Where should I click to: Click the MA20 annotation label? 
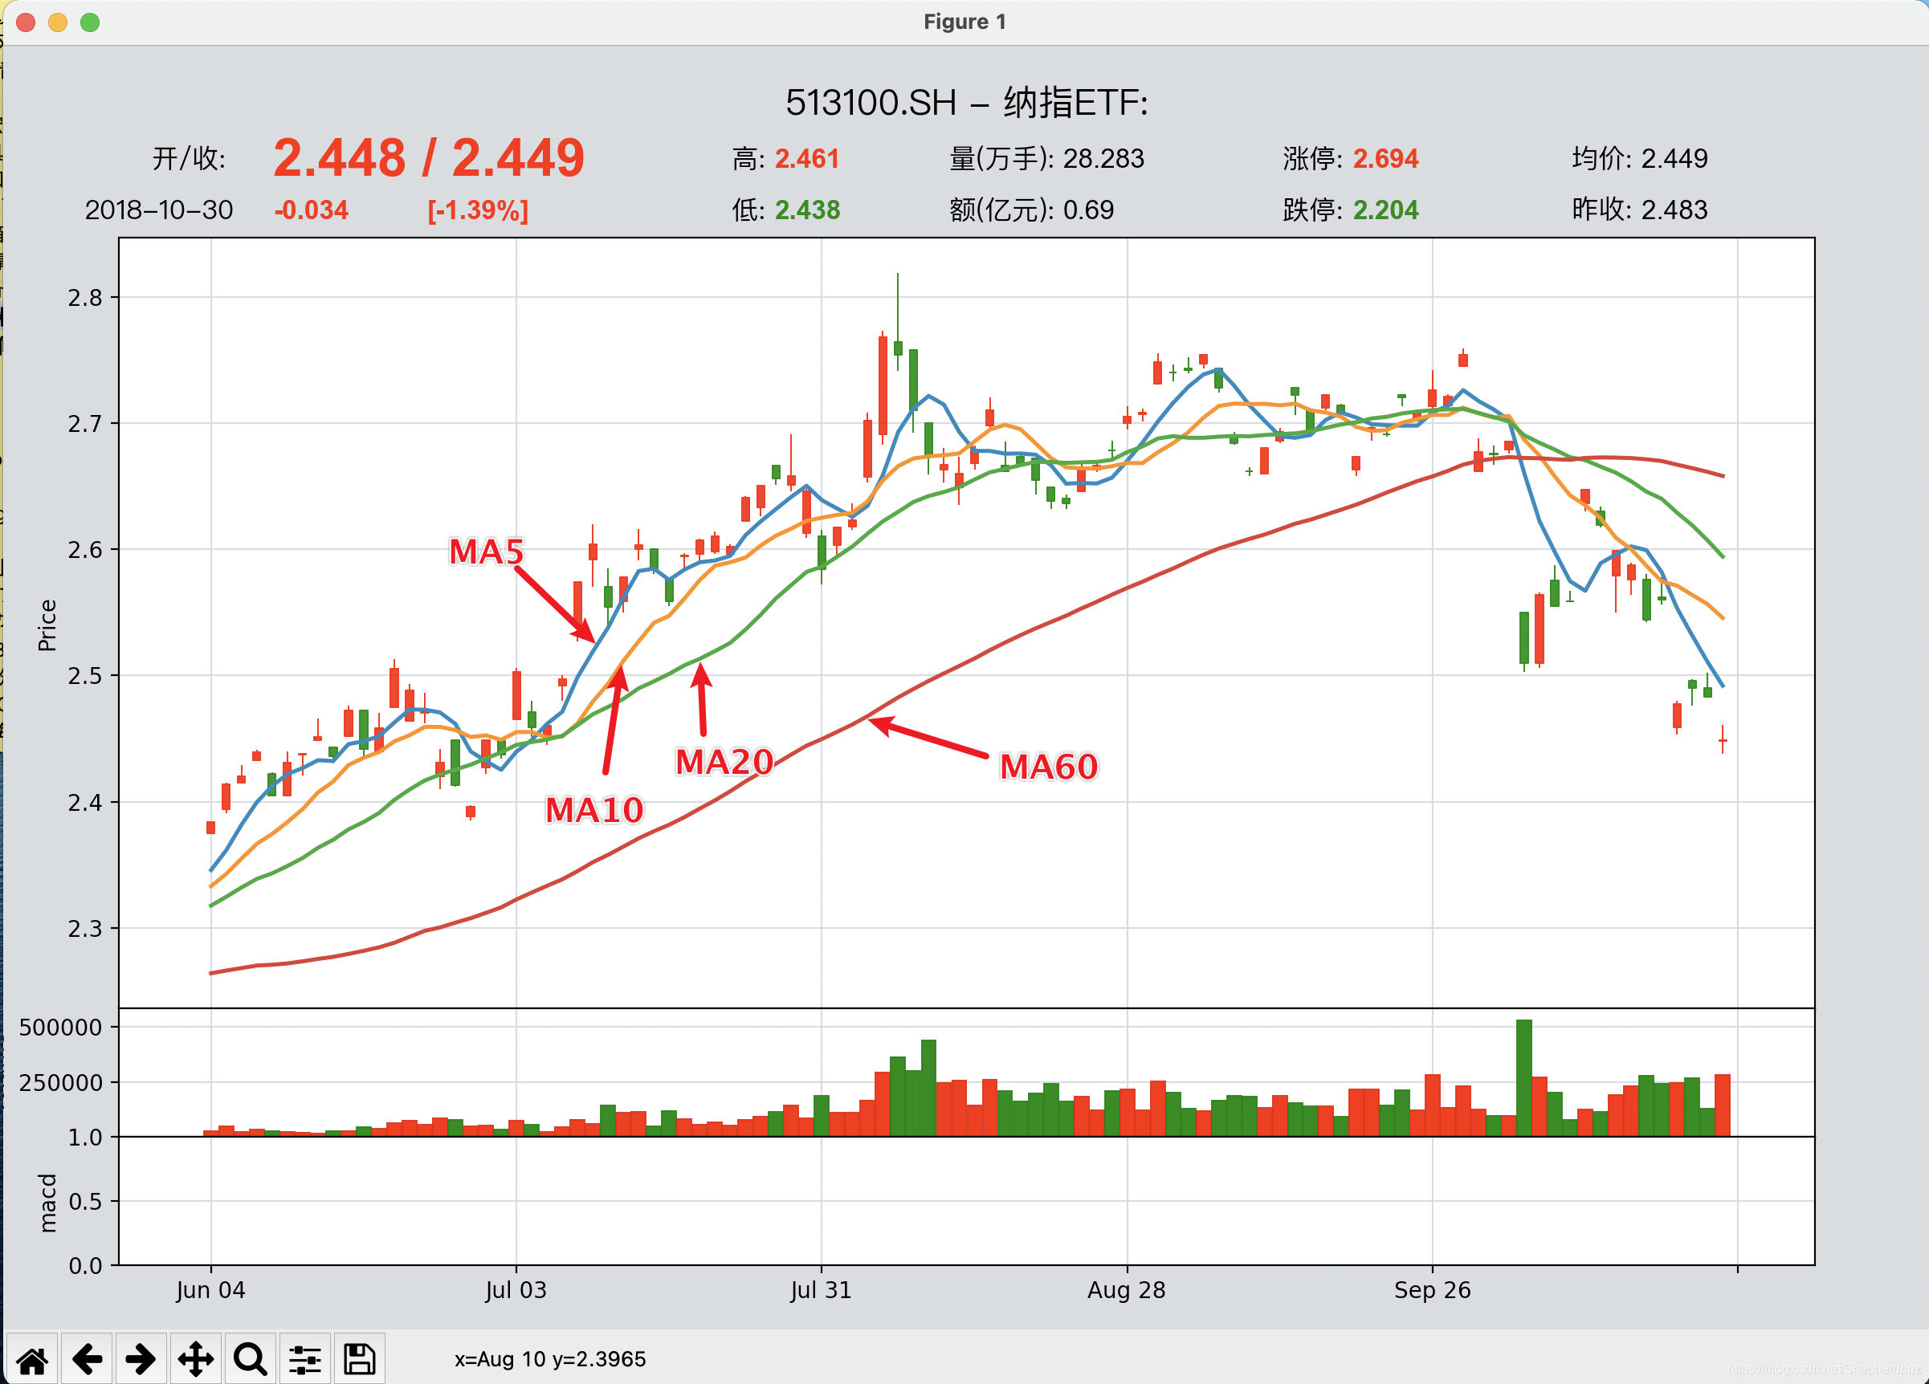pos(724,762)
